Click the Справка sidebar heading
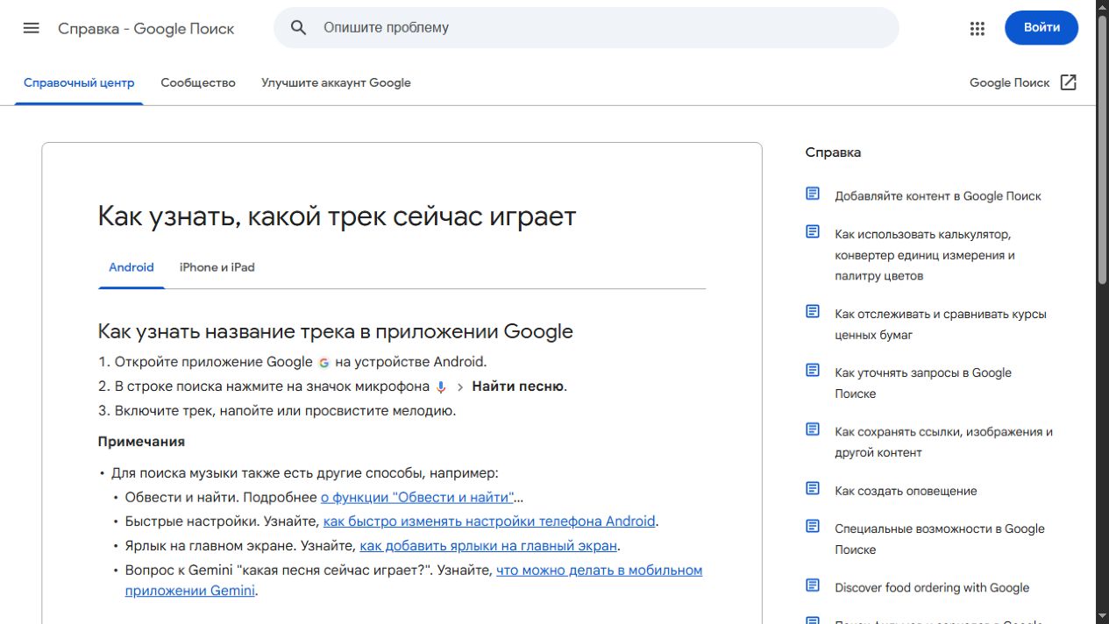Image resolution: width=1109 pixels, height=624 pixels. [x=833, y=152]
